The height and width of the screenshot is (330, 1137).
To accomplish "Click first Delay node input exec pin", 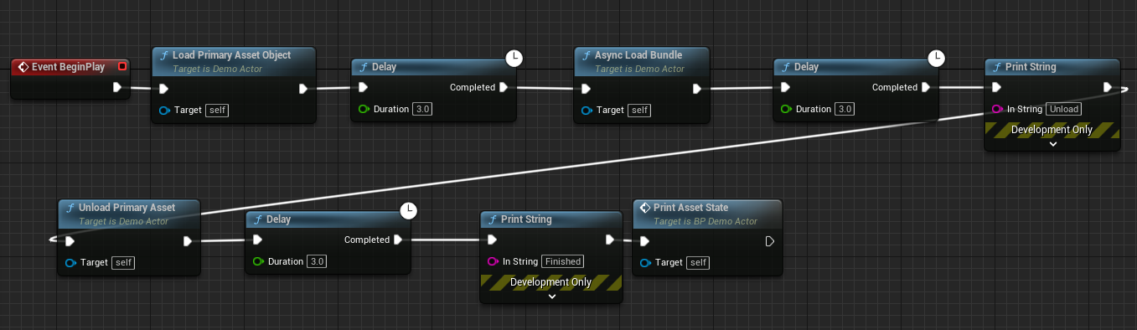I will (x=364, y=87).
